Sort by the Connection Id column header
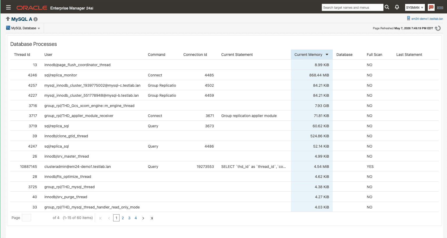 point(195,55)
